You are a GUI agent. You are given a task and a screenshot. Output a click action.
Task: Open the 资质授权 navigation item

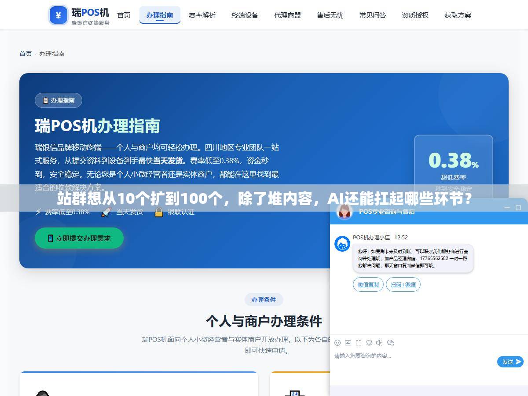(415, 15)
